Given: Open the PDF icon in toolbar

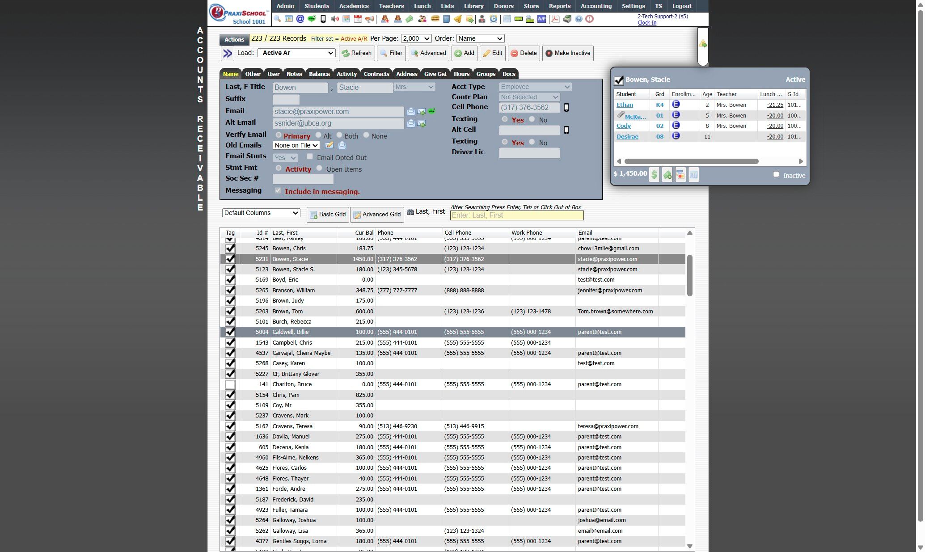Looking at the screenshot, I should [x=555, y=19].
